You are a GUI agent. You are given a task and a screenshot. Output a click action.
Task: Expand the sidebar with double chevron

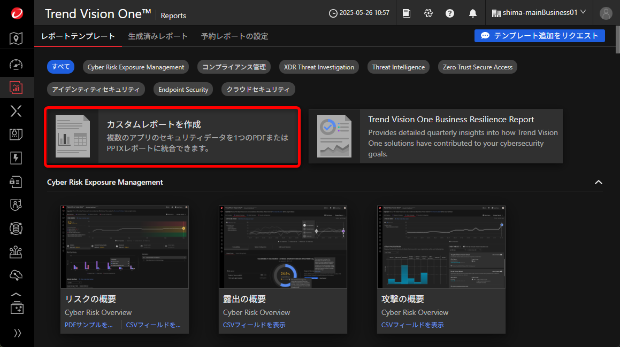point(17,333)
